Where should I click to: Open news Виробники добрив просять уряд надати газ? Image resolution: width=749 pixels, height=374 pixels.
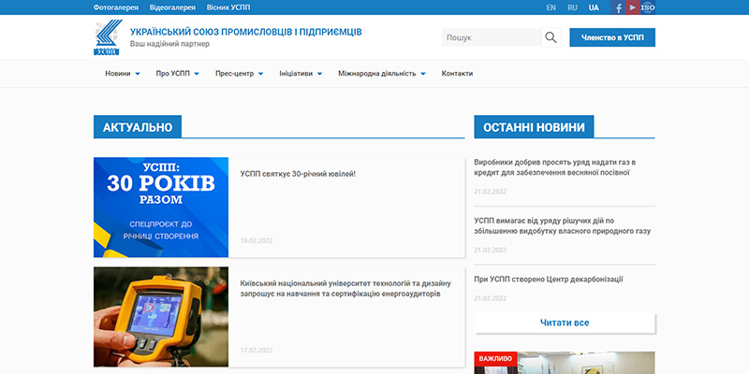555,167
